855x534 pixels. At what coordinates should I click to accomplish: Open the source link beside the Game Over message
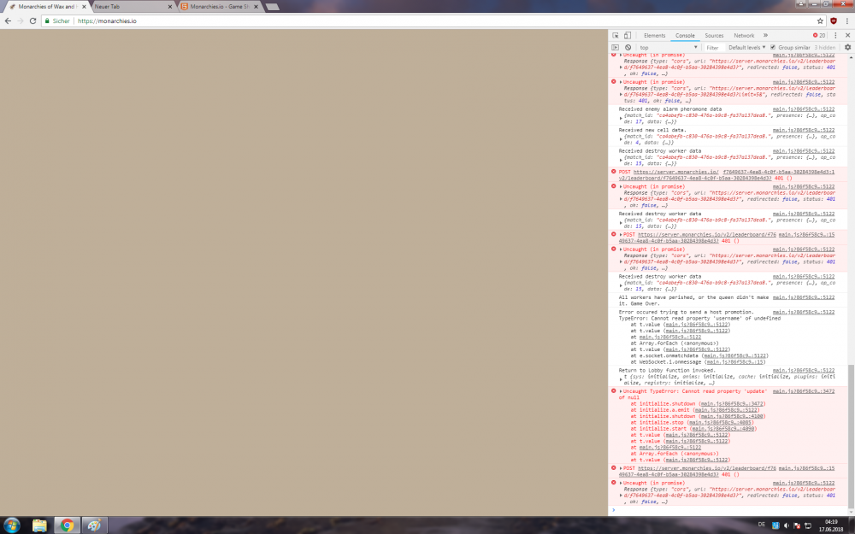(x=803, y=297)
